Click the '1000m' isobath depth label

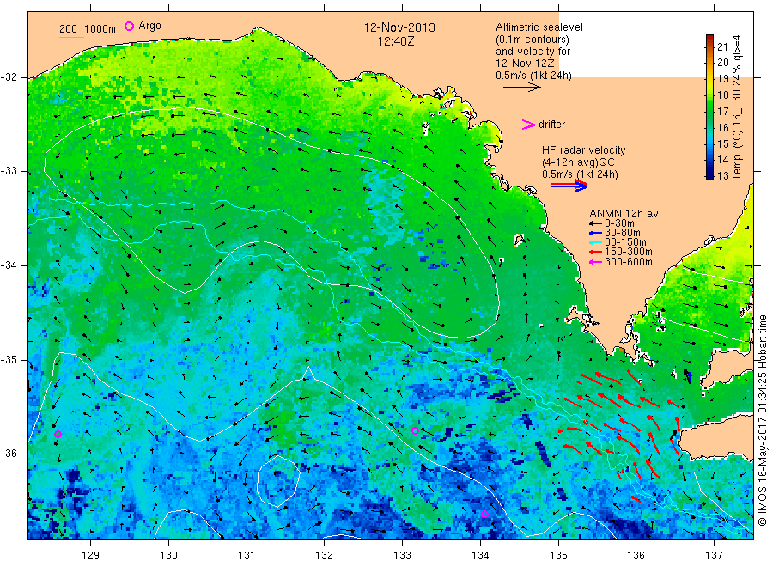click(x=100, y=29)
